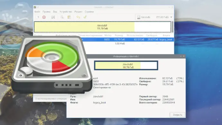
Task: Expand device list using dropdown arrow
Action: pyautogui.click(x=171, y=17)
